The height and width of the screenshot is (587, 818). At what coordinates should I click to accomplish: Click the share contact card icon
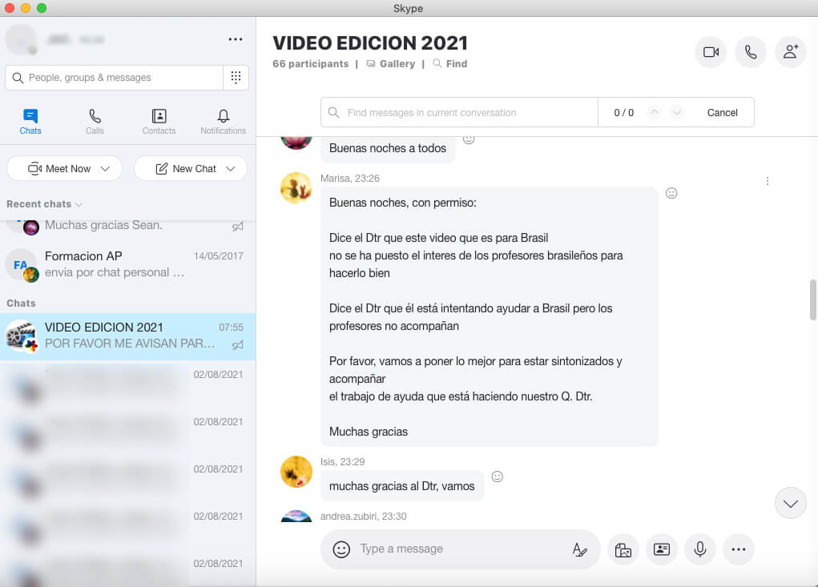662,549
